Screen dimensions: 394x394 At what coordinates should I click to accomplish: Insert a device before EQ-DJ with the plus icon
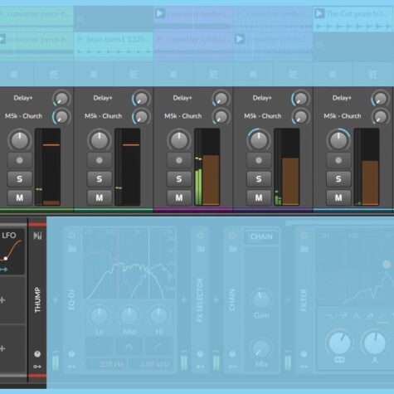coord(56,300)
